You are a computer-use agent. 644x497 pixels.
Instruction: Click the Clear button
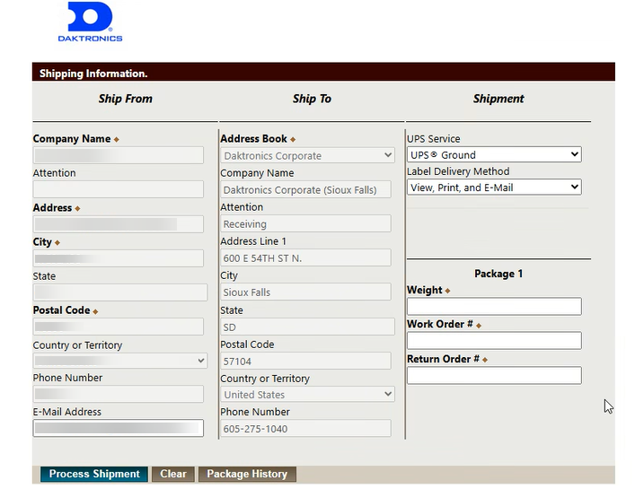pos(173,475)
